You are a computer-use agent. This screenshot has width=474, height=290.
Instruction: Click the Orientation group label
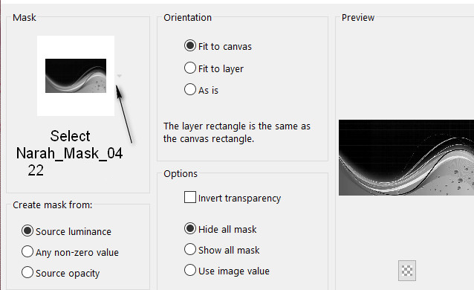click(x=187, y=18)
